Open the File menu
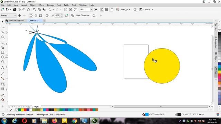Viewport: 221px width, 124px height. [3, 5]
